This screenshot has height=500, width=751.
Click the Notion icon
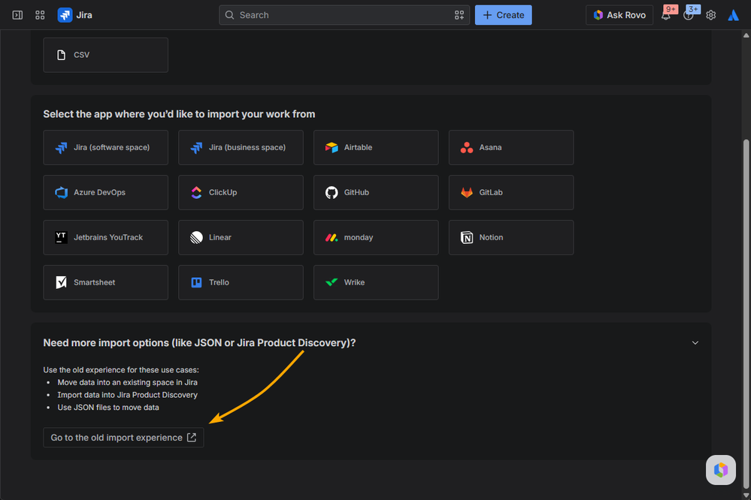pyautogui.click(x=467, y=237)
